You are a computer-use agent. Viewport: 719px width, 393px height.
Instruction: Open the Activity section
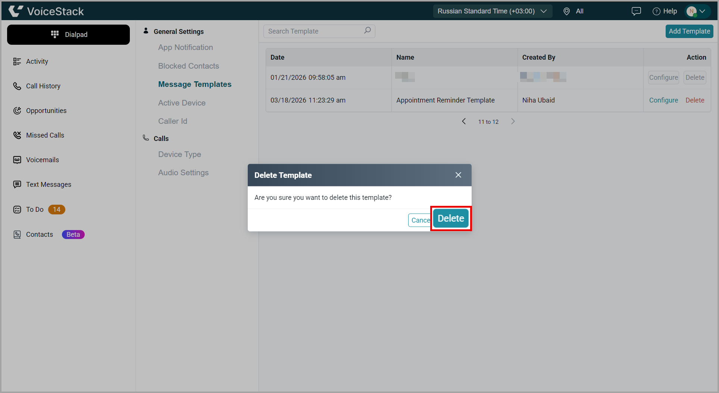click(x=37, y=62)
